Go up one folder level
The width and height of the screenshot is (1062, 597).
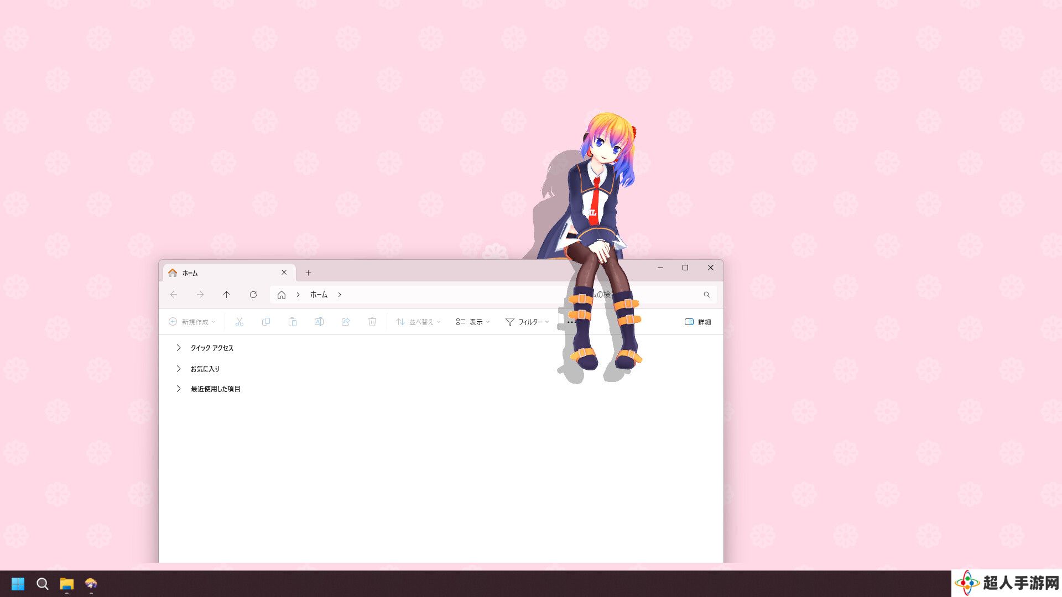click(227, 295)
